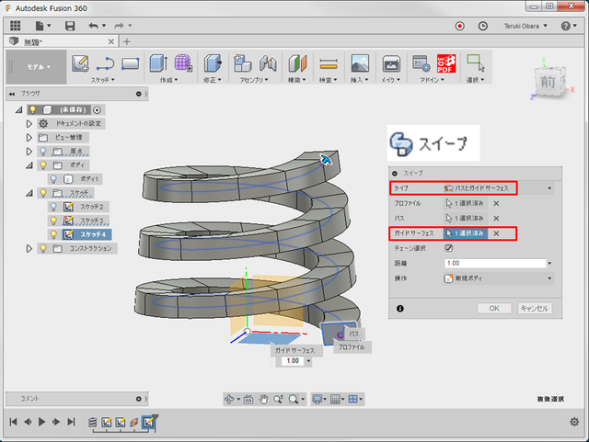Toggle visibility bulb of ボディ1
589x442 pixels.
[53, 178]
